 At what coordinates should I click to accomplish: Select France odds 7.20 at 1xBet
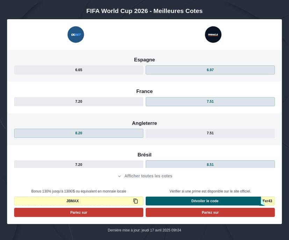click(x=79, y=102)
